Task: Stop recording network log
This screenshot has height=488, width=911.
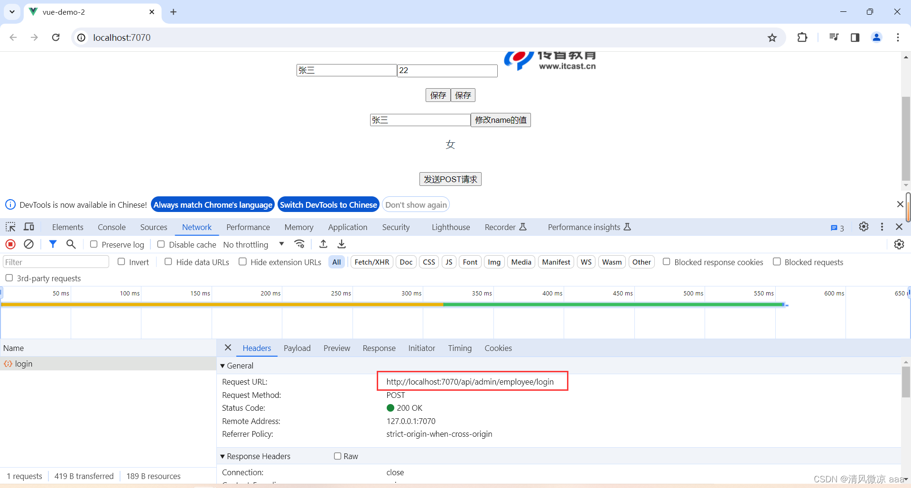Action: pyautogui.click(x=10, y=244)
